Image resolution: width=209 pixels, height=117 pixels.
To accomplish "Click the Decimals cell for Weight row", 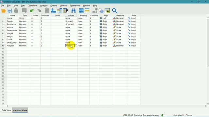I will [x=45, y=33].
